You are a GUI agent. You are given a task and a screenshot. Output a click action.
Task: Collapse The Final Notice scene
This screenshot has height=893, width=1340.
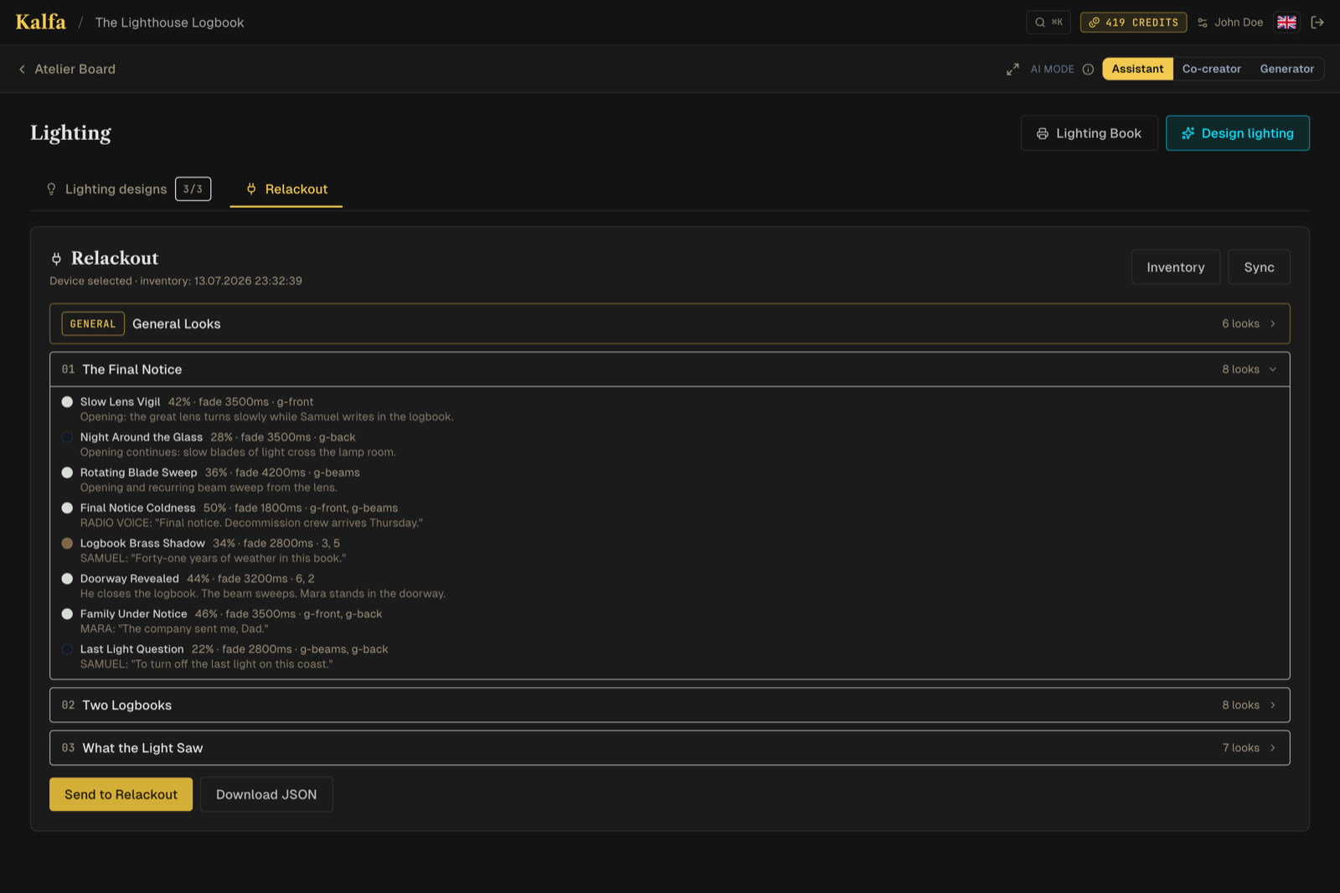pos(669,369)
